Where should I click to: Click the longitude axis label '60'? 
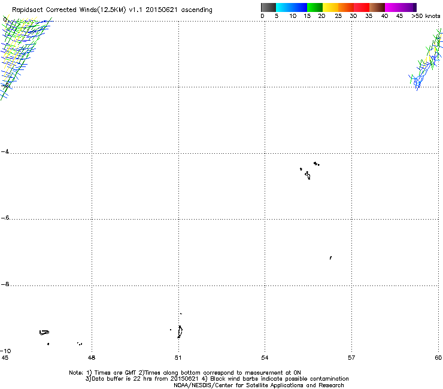click(438, 358)
